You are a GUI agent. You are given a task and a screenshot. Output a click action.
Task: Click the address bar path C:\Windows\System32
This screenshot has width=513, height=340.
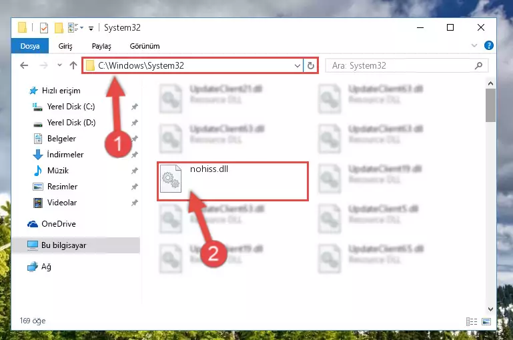coord(141,66)
